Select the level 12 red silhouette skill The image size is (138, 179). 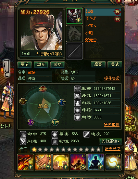click(78, 162)
